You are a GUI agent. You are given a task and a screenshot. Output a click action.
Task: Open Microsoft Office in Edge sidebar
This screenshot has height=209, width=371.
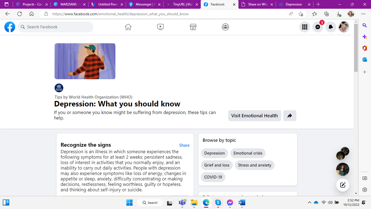coord(365,48)
